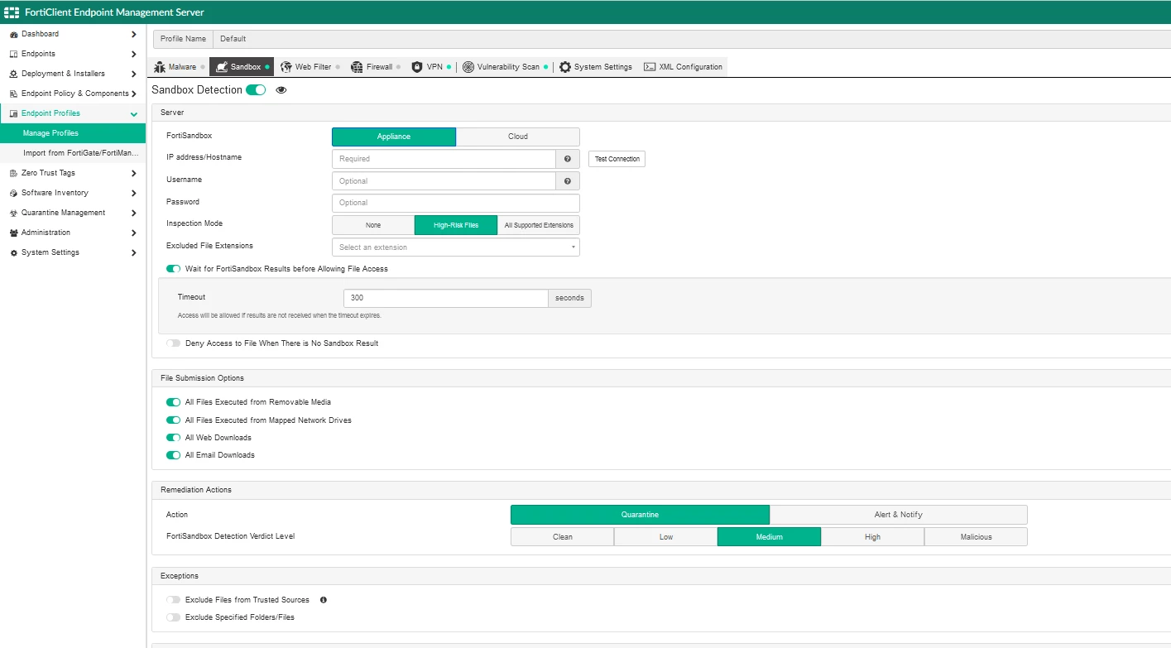Select Cloud FortiSandbox option
This screenshot has width=1171, height=648.
[518, 137]
